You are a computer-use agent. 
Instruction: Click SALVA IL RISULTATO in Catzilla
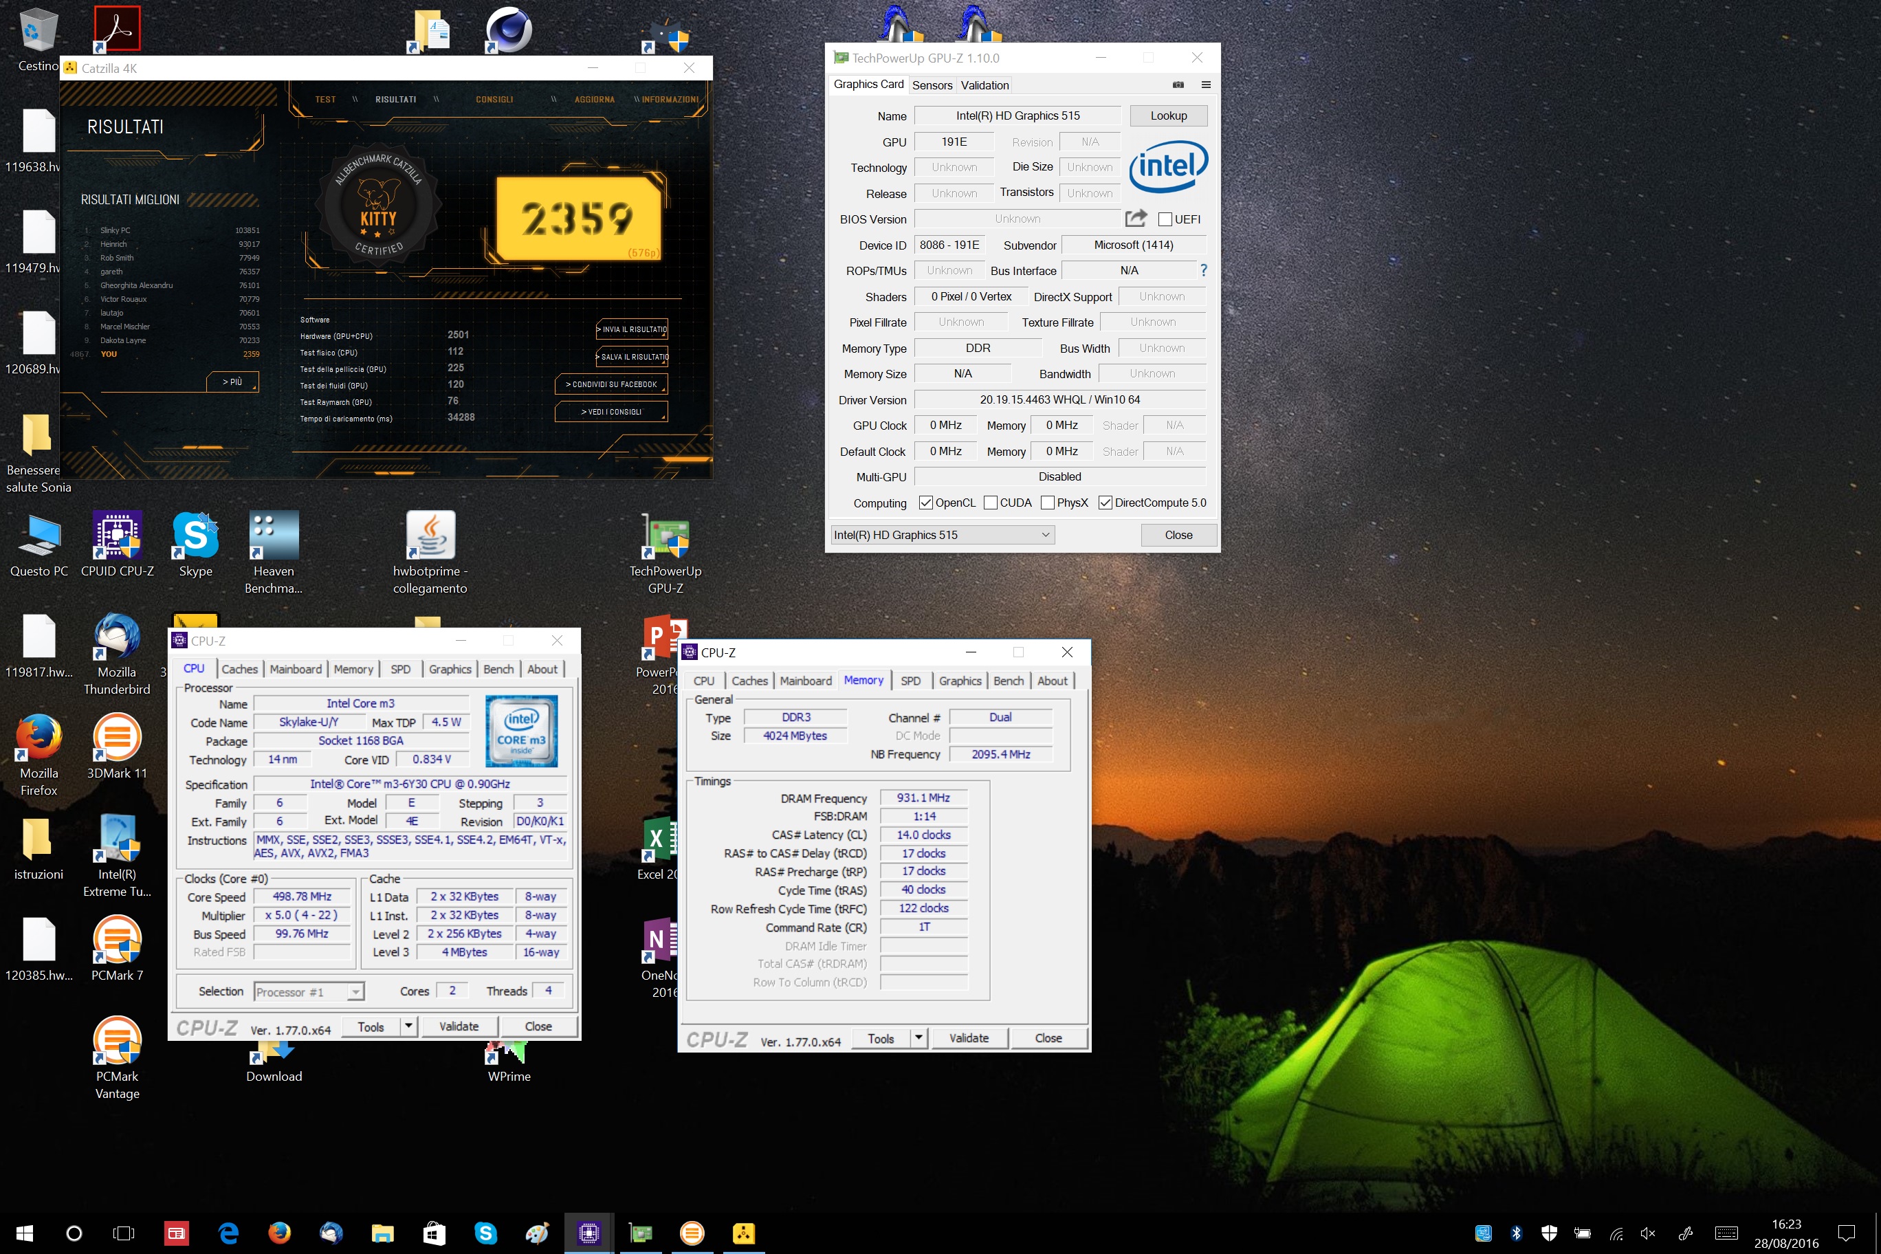(x=632, y=357)
